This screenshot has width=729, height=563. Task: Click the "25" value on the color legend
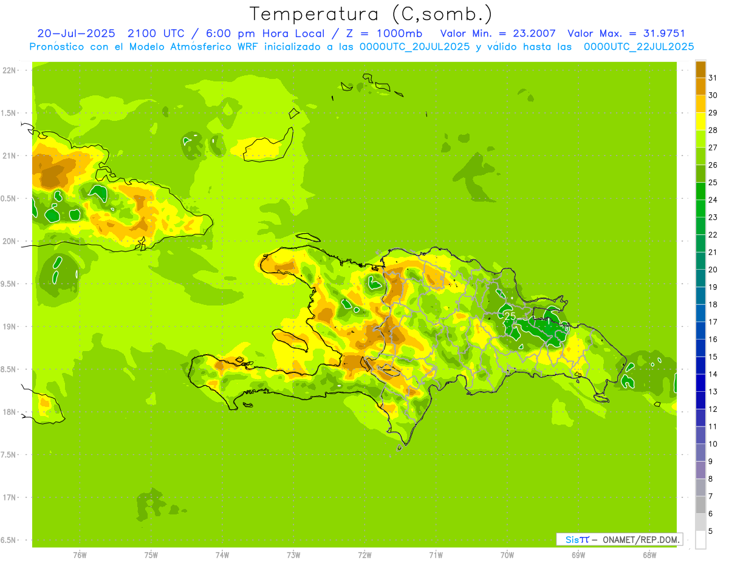[x=713, y=182]
